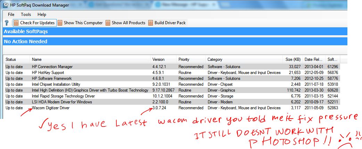Sort by the Priority column header
Screen dimensions: 362x149
coord(191,59)
